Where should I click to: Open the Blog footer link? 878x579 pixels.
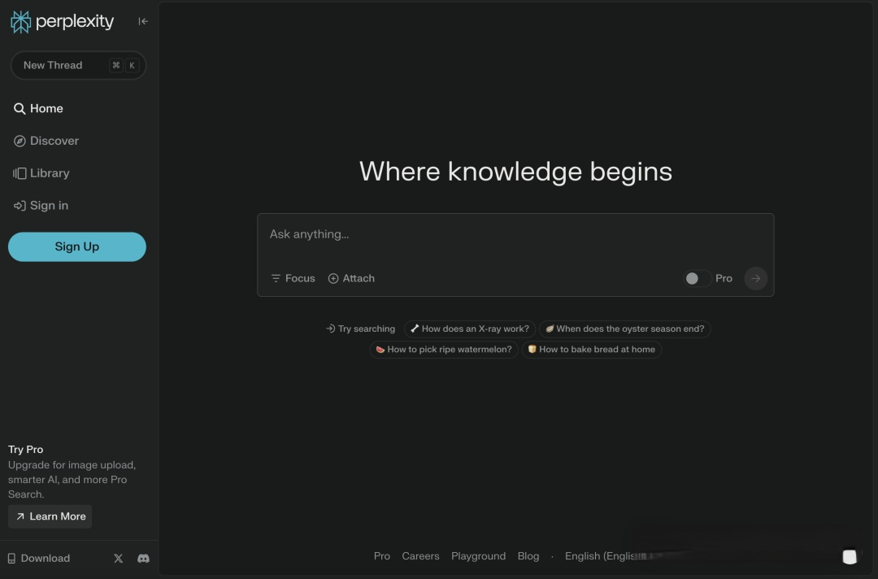(528, 556)
